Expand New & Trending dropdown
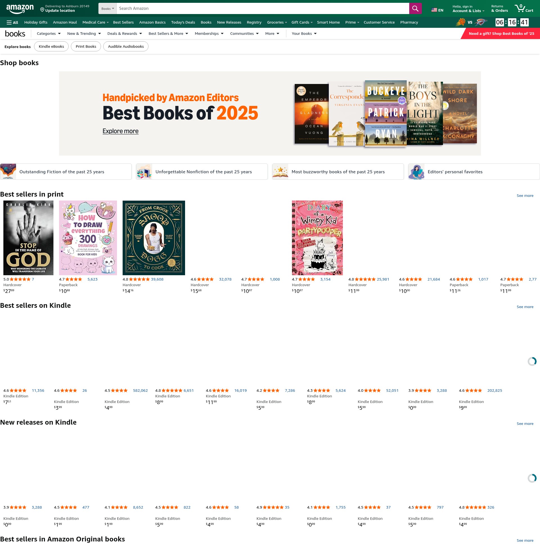The width and height of the screenshot is (540, 551). point(84,34)
